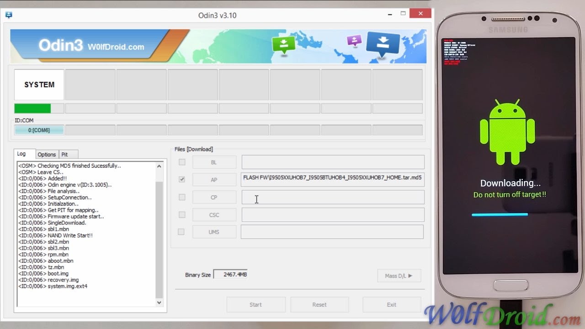The image size is (585, 329).
Task: Click the Binary Size value field
Action: tap(230, 275)
